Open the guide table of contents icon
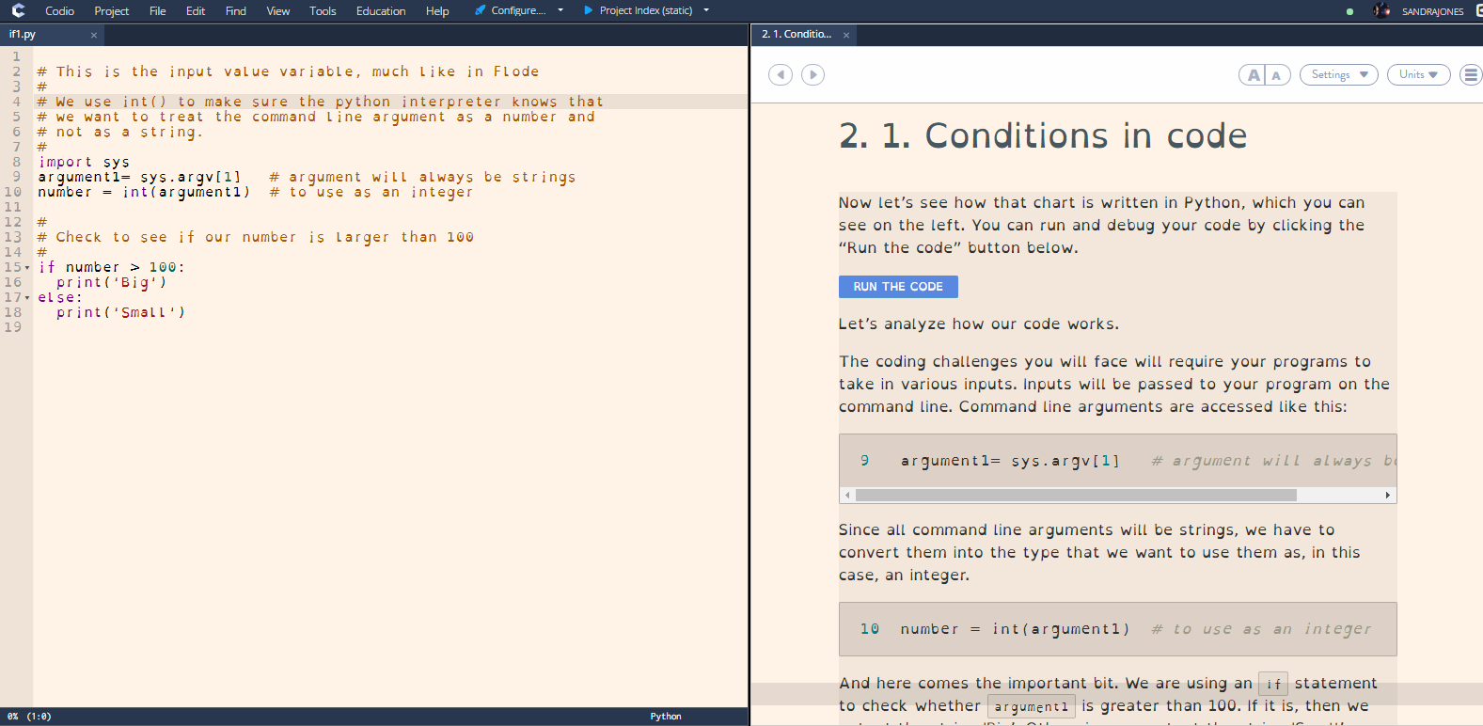 point(1472,74)
